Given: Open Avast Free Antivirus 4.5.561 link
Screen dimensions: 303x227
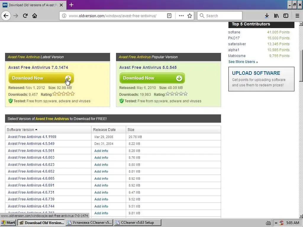Looking at the screenshot, I should coord(31,150).
